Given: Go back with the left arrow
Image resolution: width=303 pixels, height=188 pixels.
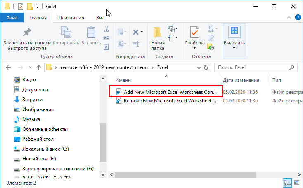Looking at the screenshot, I should 8,67.
